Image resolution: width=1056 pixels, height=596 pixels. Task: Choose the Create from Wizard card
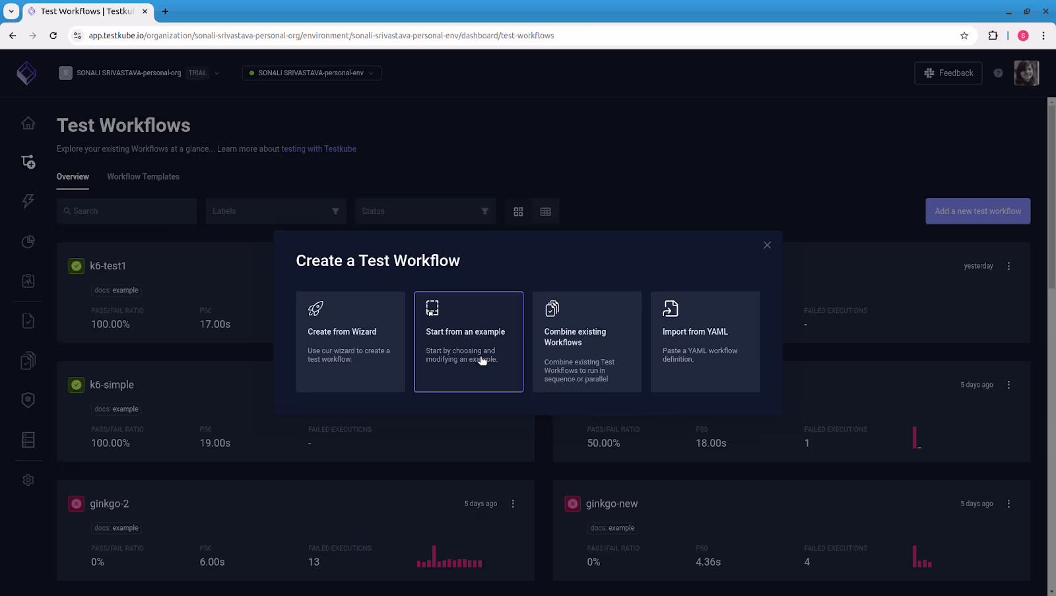point(350,342)
